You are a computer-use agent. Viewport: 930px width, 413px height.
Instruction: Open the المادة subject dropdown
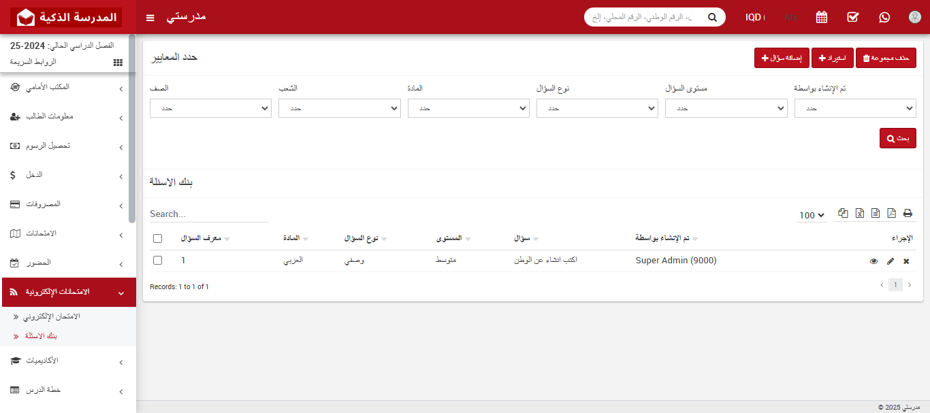point(468,108)
